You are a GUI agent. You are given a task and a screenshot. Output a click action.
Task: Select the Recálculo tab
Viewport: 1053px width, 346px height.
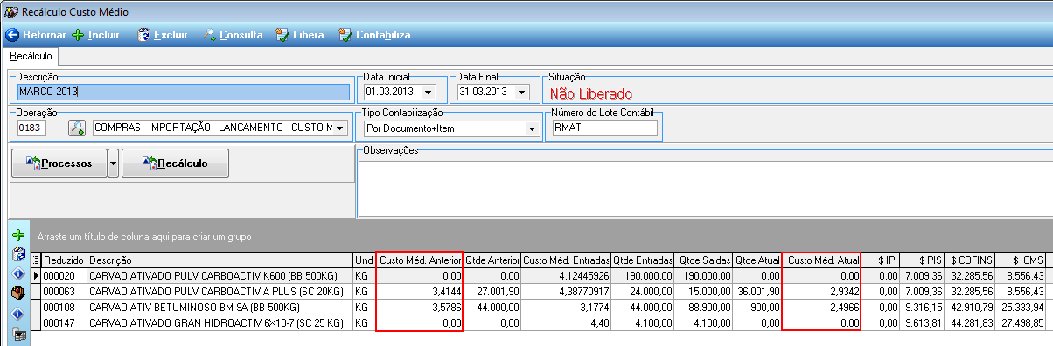(x=31, y=56)
